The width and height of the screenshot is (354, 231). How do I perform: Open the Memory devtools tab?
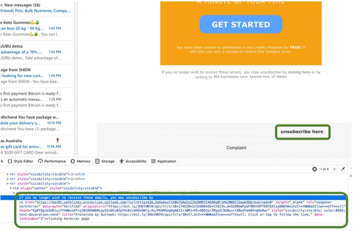(80, 161)
